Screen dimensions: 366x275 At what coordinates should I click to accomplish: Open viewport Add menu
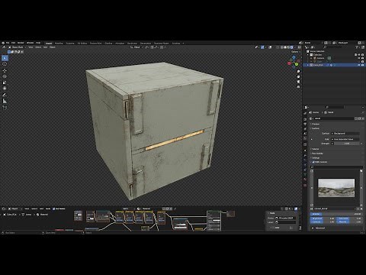[45, 47]
